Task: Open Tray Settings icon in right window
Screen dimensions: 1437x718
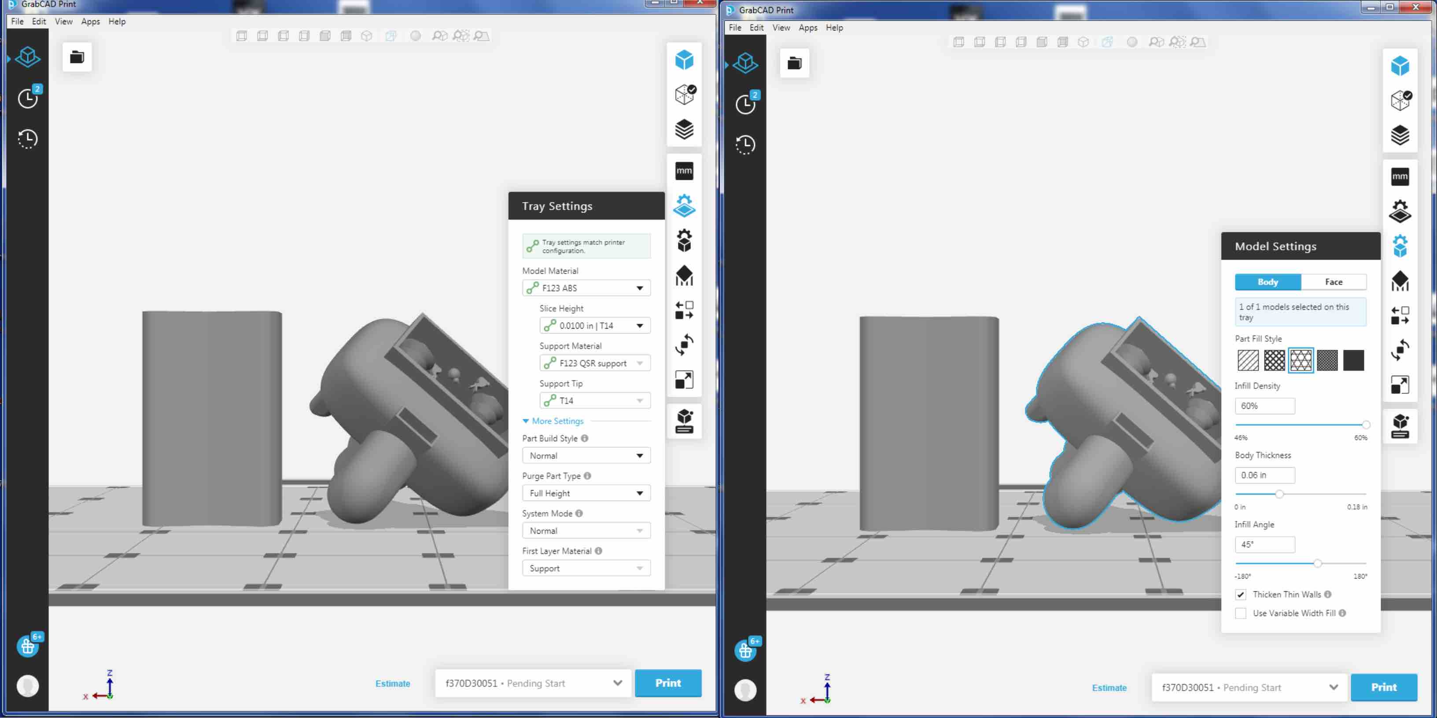Action: [x=1400, y=212]
